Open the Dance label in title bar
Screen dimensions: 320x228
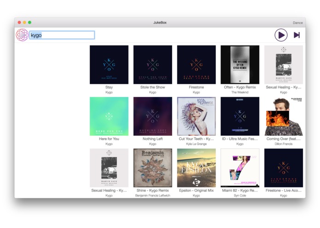tap(297, 23)
